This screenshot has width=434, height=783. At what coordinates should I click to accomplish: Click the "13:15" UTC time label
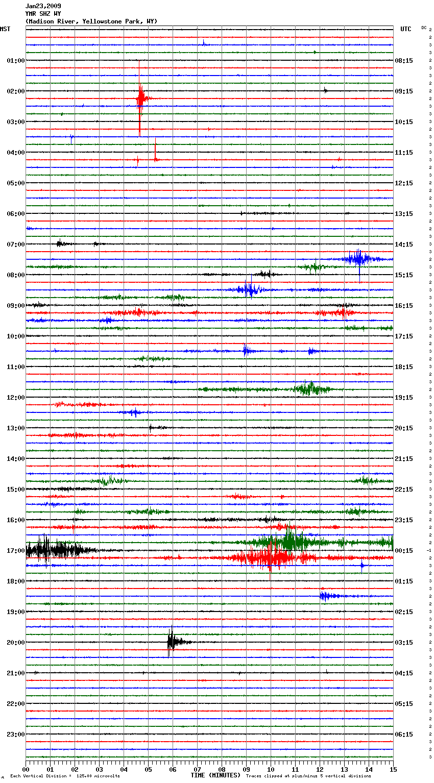(x=404, y=214)
